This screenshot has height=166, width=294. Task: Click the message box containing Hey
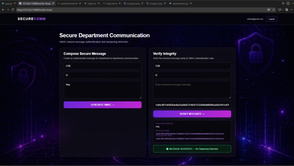[x=102, y=90]
